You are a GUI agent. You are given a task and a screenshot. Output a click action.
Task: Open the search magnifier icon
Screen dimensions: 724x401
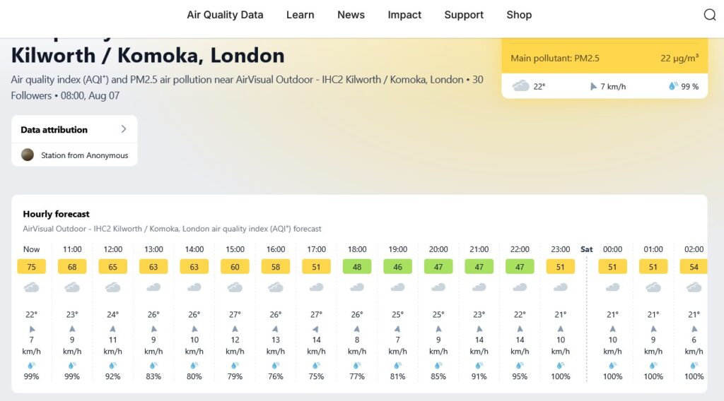click(710, 15)
